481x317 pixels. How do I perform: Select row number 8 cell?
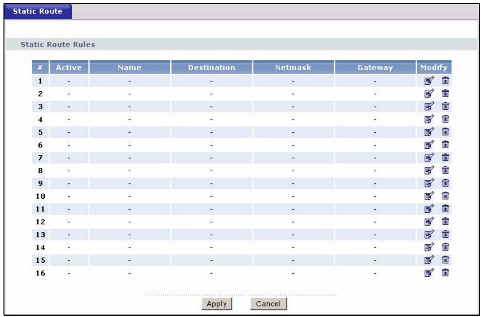pyautogui.click(x=40, y=170)
